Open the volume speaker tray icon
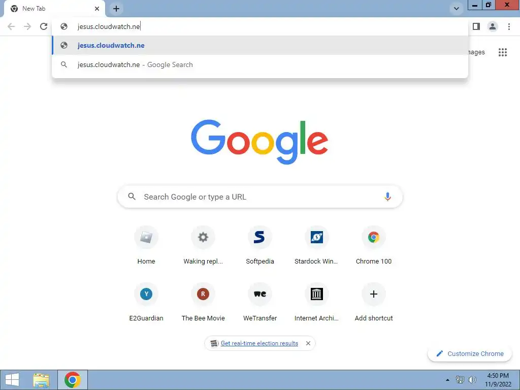 tap(472, 380)
